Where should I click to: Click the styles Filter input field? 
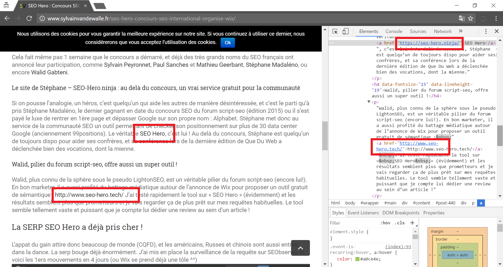[354, 223]
